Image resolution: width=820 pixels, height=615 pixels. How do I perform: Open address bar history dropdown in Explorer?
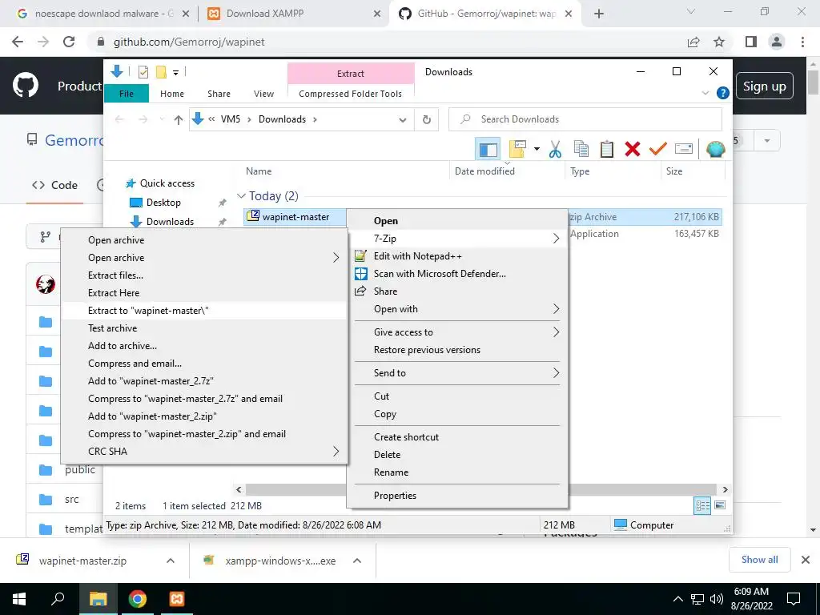tap(403, 120)
